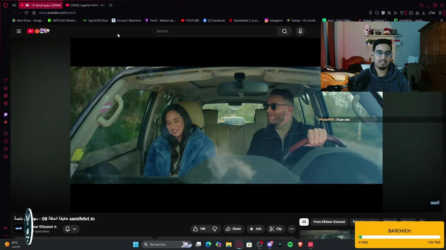Switch to the Lagarto Films tab
The height and width of the screenshot is (250, 446).
point(85,5)
